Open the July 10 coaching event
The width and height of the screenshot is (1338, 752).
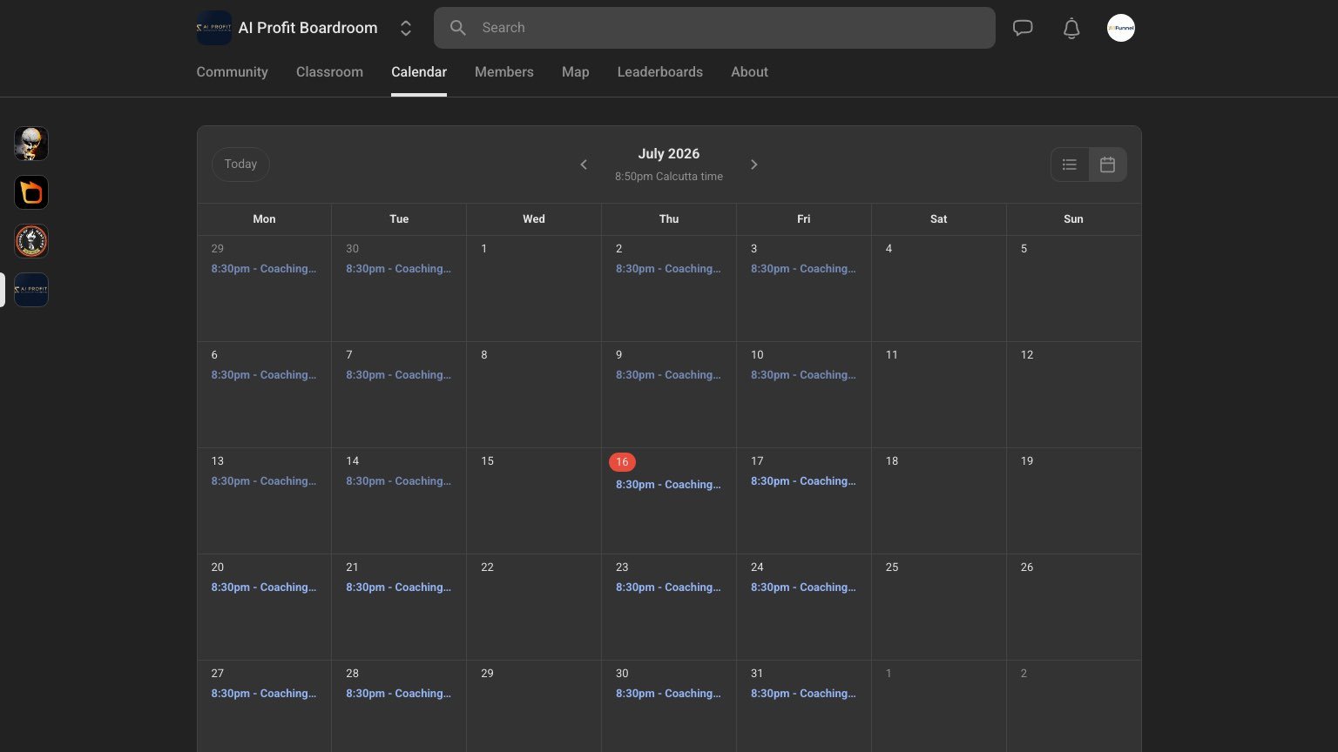803,375
